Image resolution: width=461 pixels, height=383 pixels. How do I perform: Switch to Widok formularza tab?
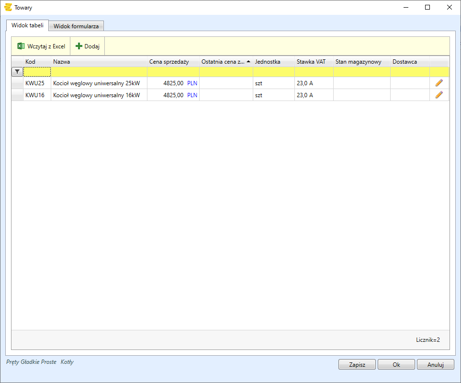coord(76,26)
